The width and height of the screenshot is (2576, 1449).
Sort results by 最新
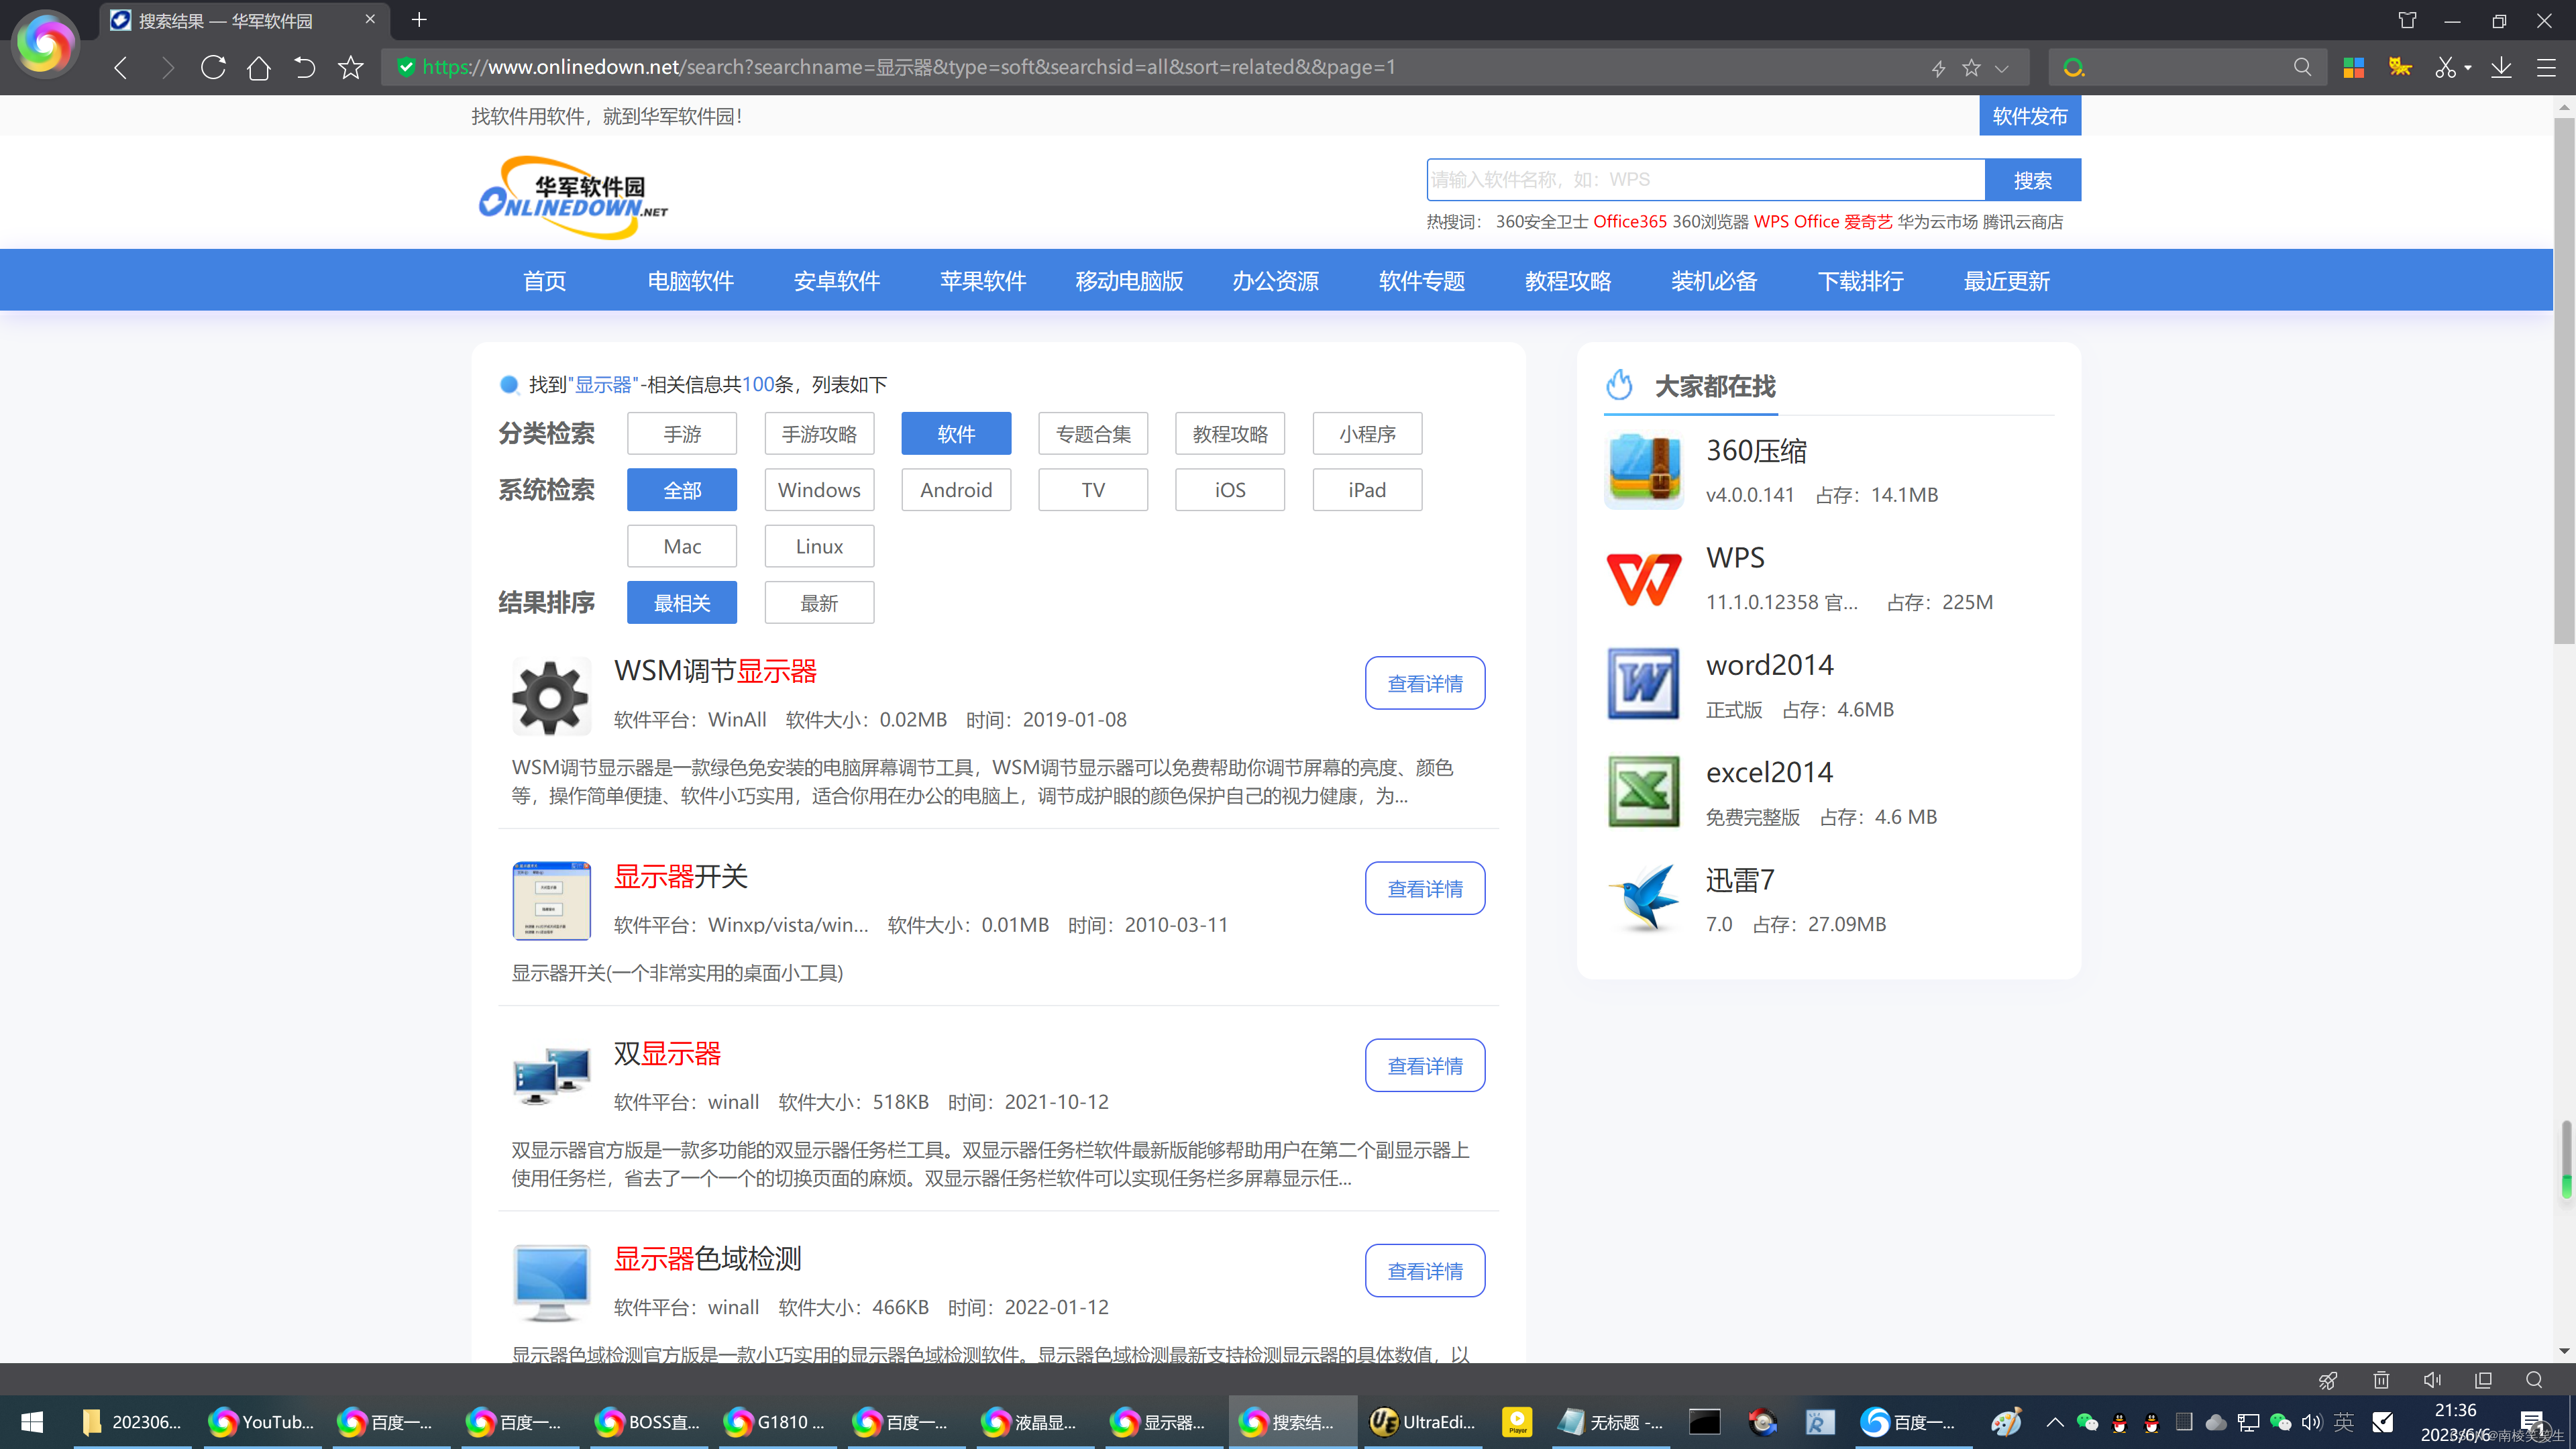click(x=819, y=603)
